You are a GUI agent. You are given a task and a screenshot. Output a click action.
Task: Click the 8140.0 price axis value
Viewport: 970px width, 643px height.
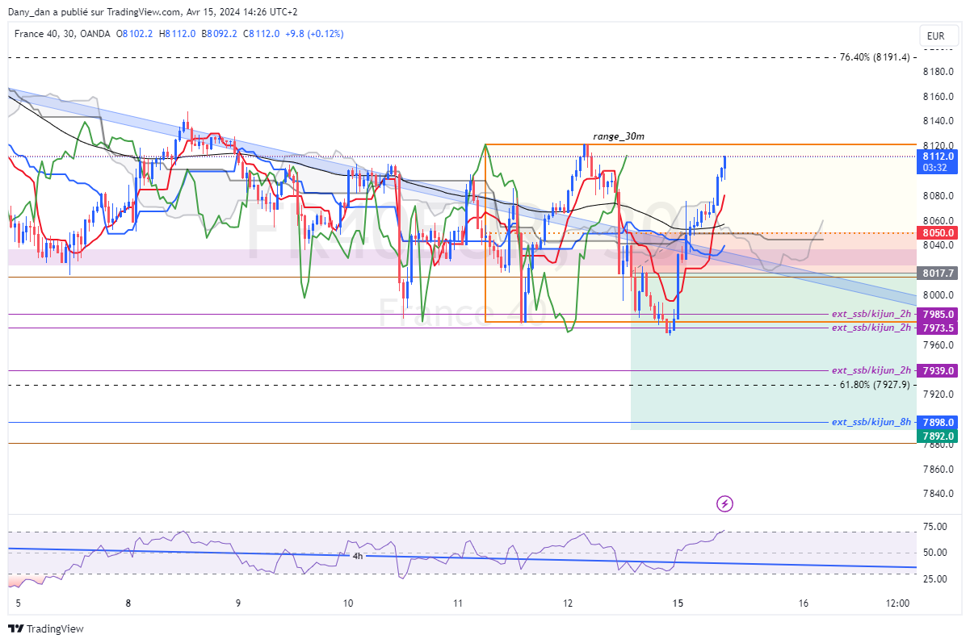coord(938,121)
